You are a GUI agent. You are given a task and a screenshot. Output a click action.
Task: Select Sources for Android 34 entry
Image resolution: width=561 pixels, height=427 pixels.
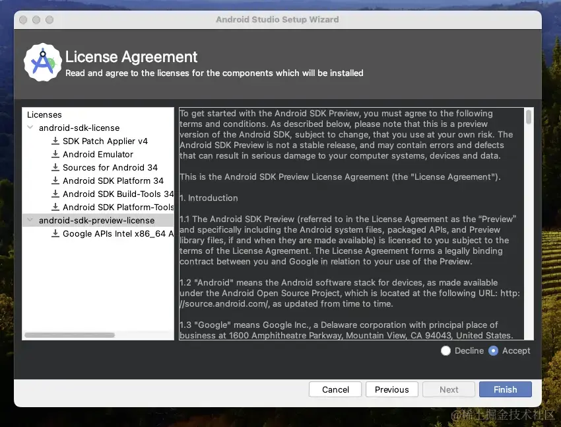110,168
